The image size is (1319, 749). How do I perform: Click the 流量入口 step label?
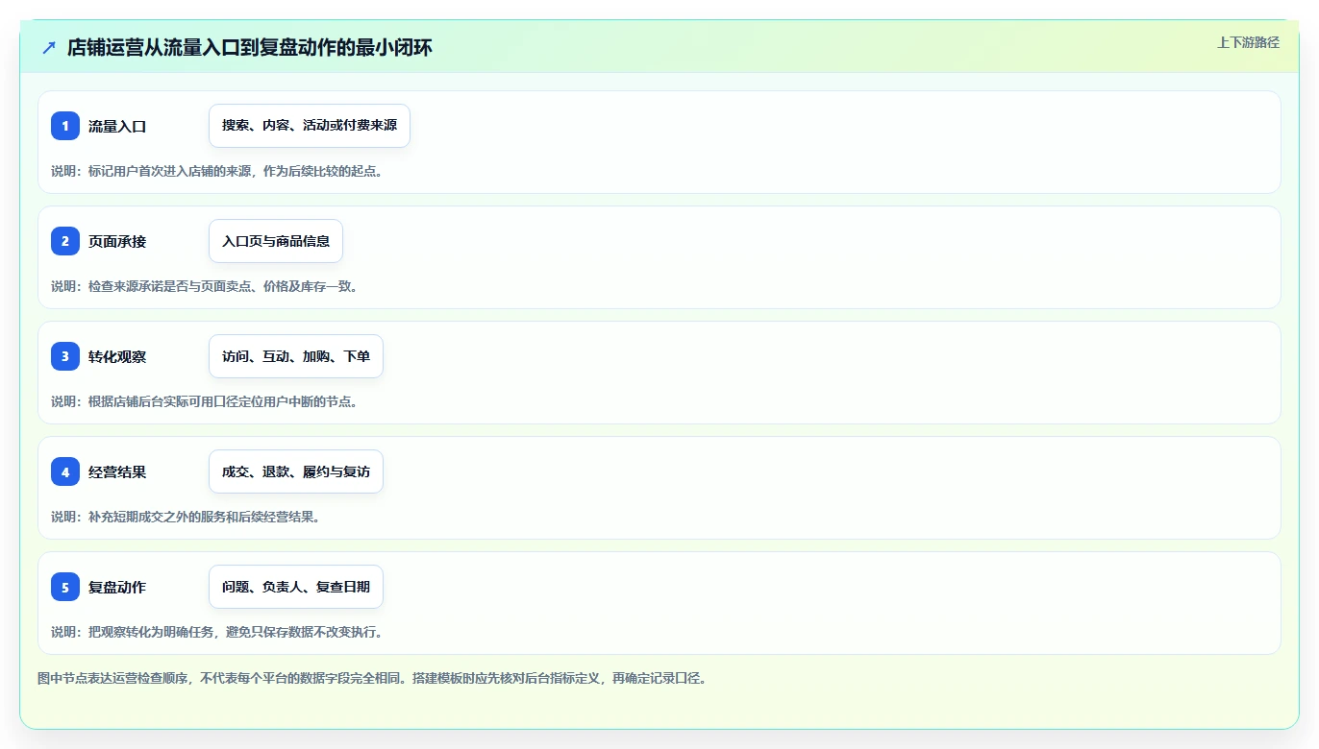[117, 126]
